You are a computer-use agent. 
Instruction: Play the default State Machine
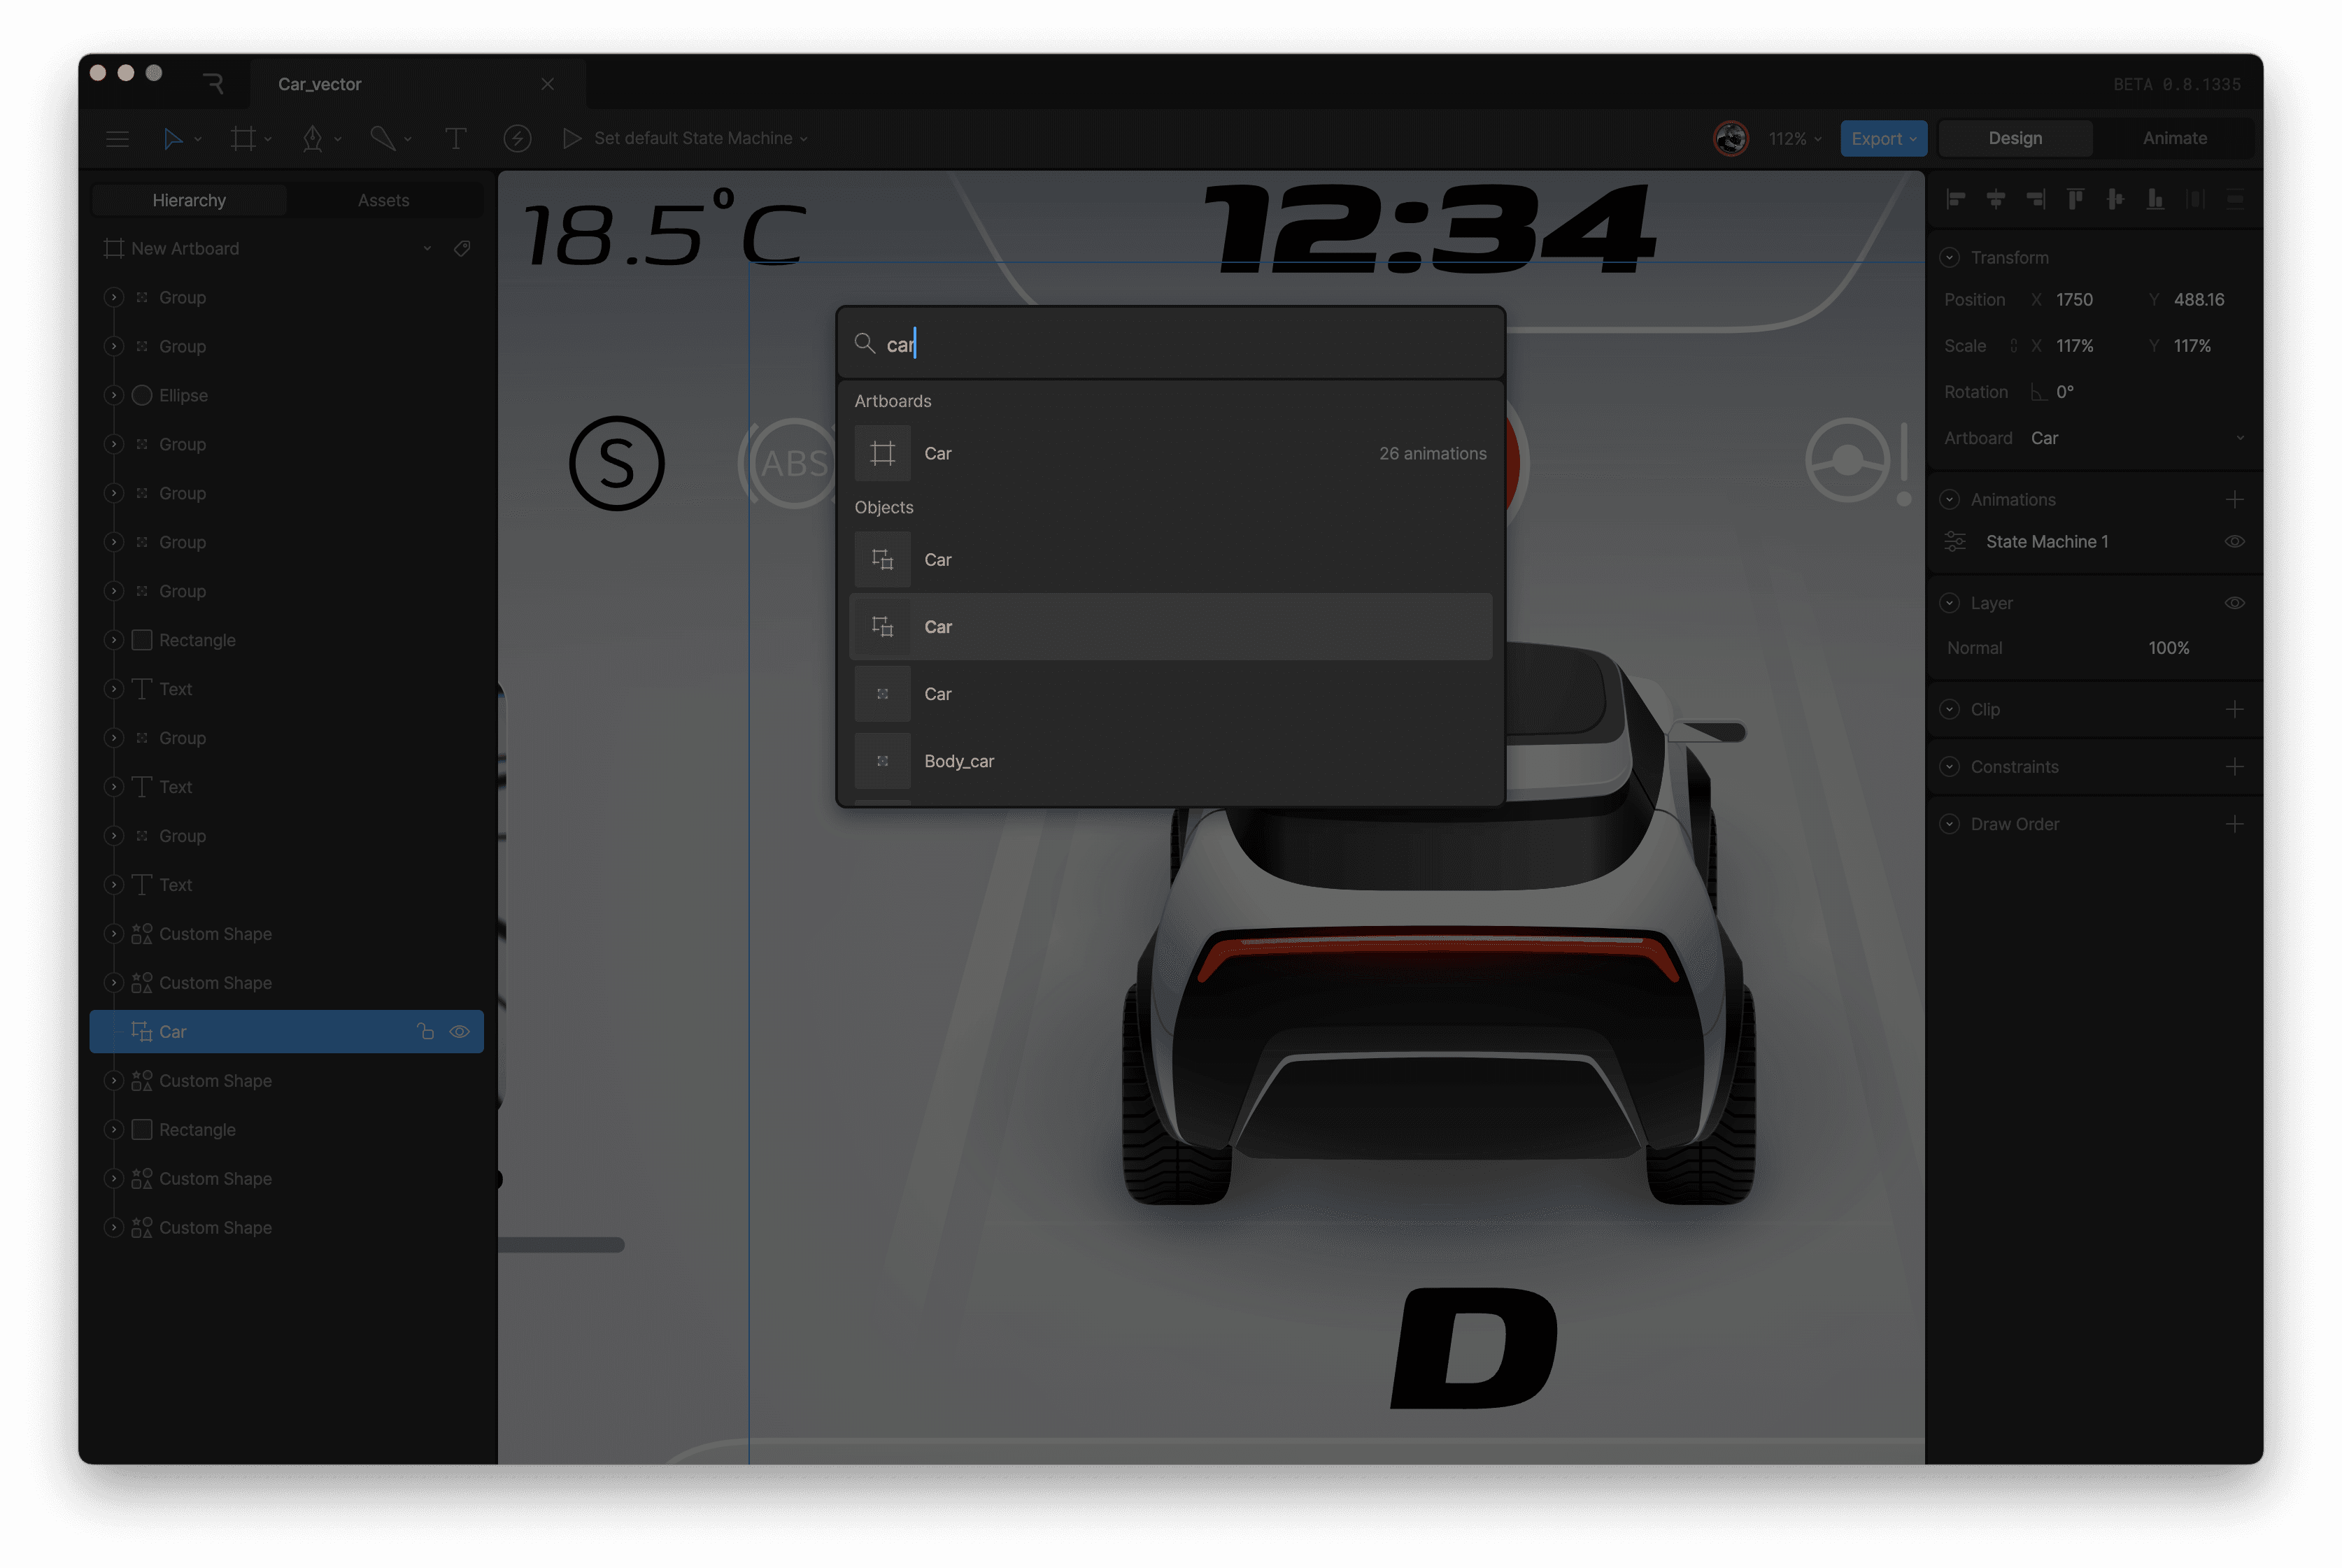[x=572, y=139]
